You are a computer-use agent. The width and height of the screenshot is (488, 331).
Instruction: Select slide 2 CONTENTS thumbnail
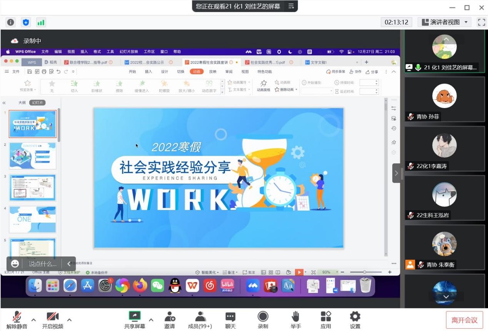33,156
